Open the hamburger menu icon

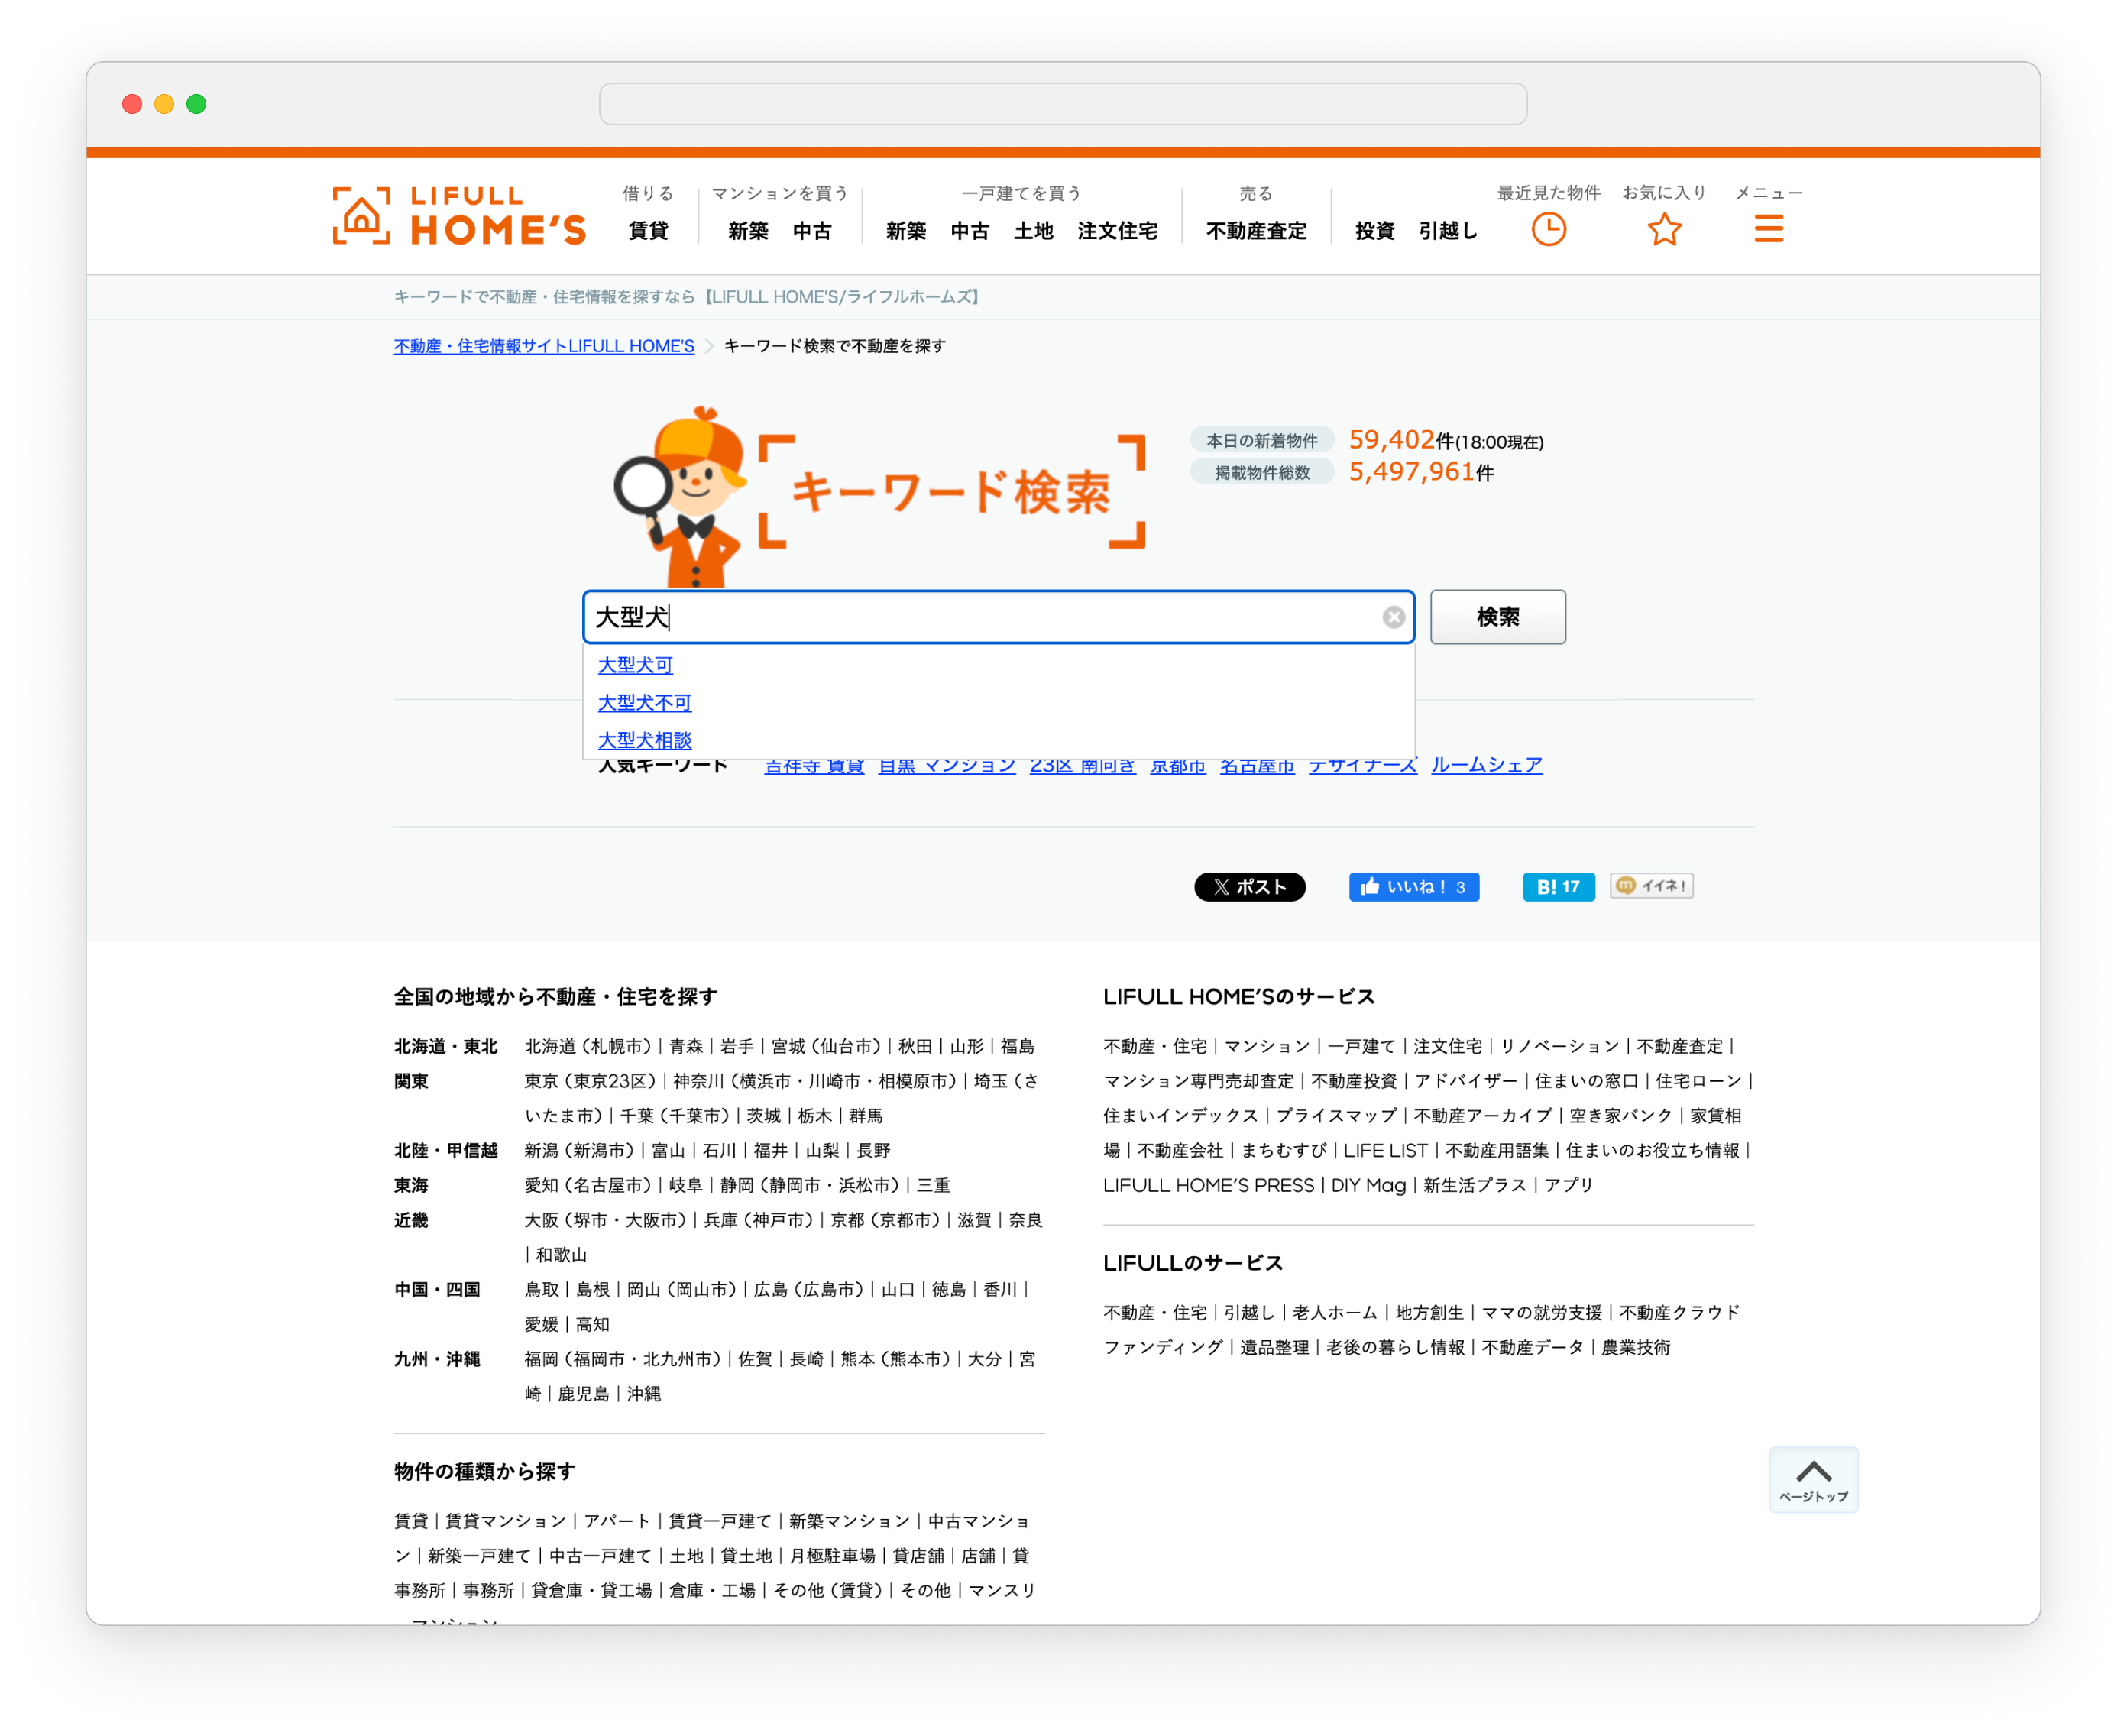coord(1768,229)
